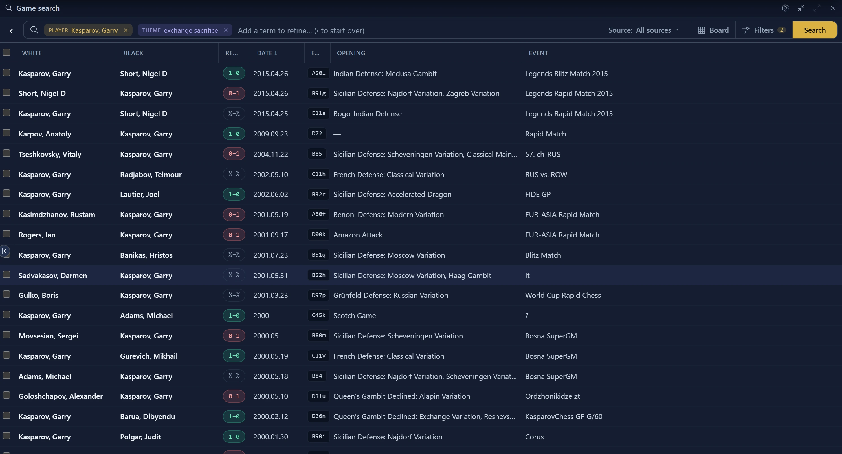
Task: Click the D00k ECO code badge
Action: coord(318,235)
